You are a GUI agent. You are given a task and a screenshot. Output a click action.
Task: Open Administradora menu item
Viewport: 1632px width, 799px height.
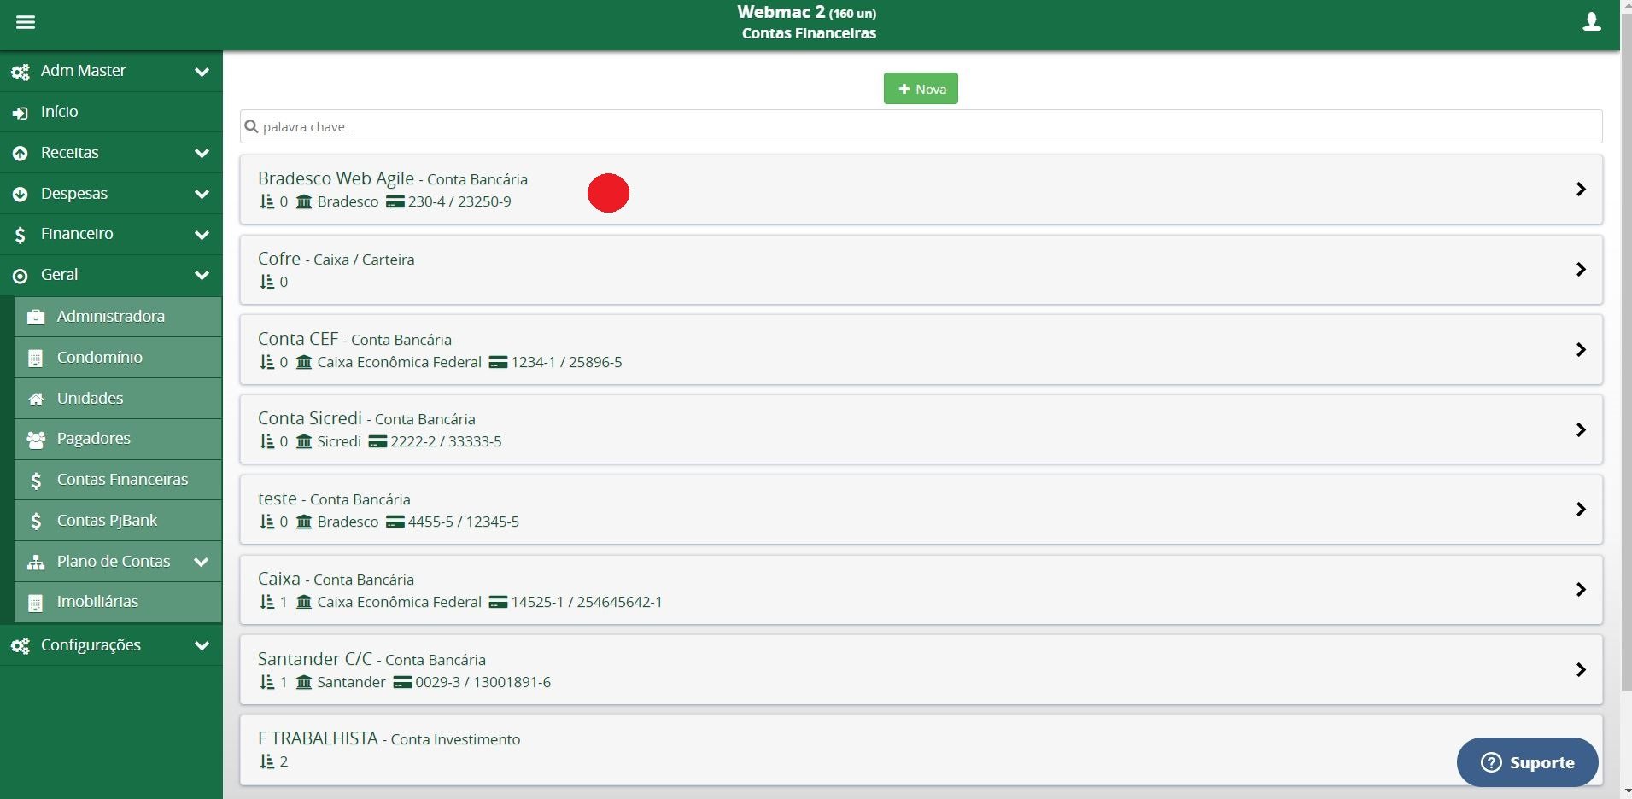pyautogui.click(x=118, y=317)
